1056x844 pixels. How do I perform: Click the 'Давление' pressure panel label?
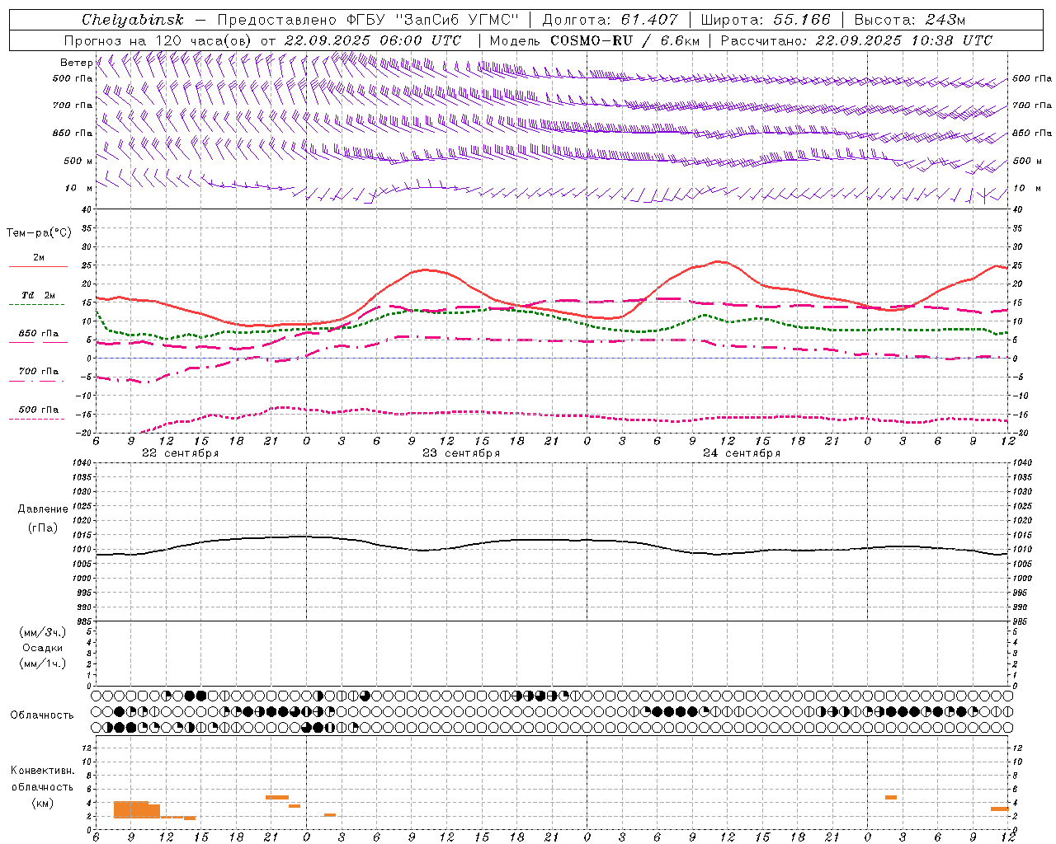[43, 509]
